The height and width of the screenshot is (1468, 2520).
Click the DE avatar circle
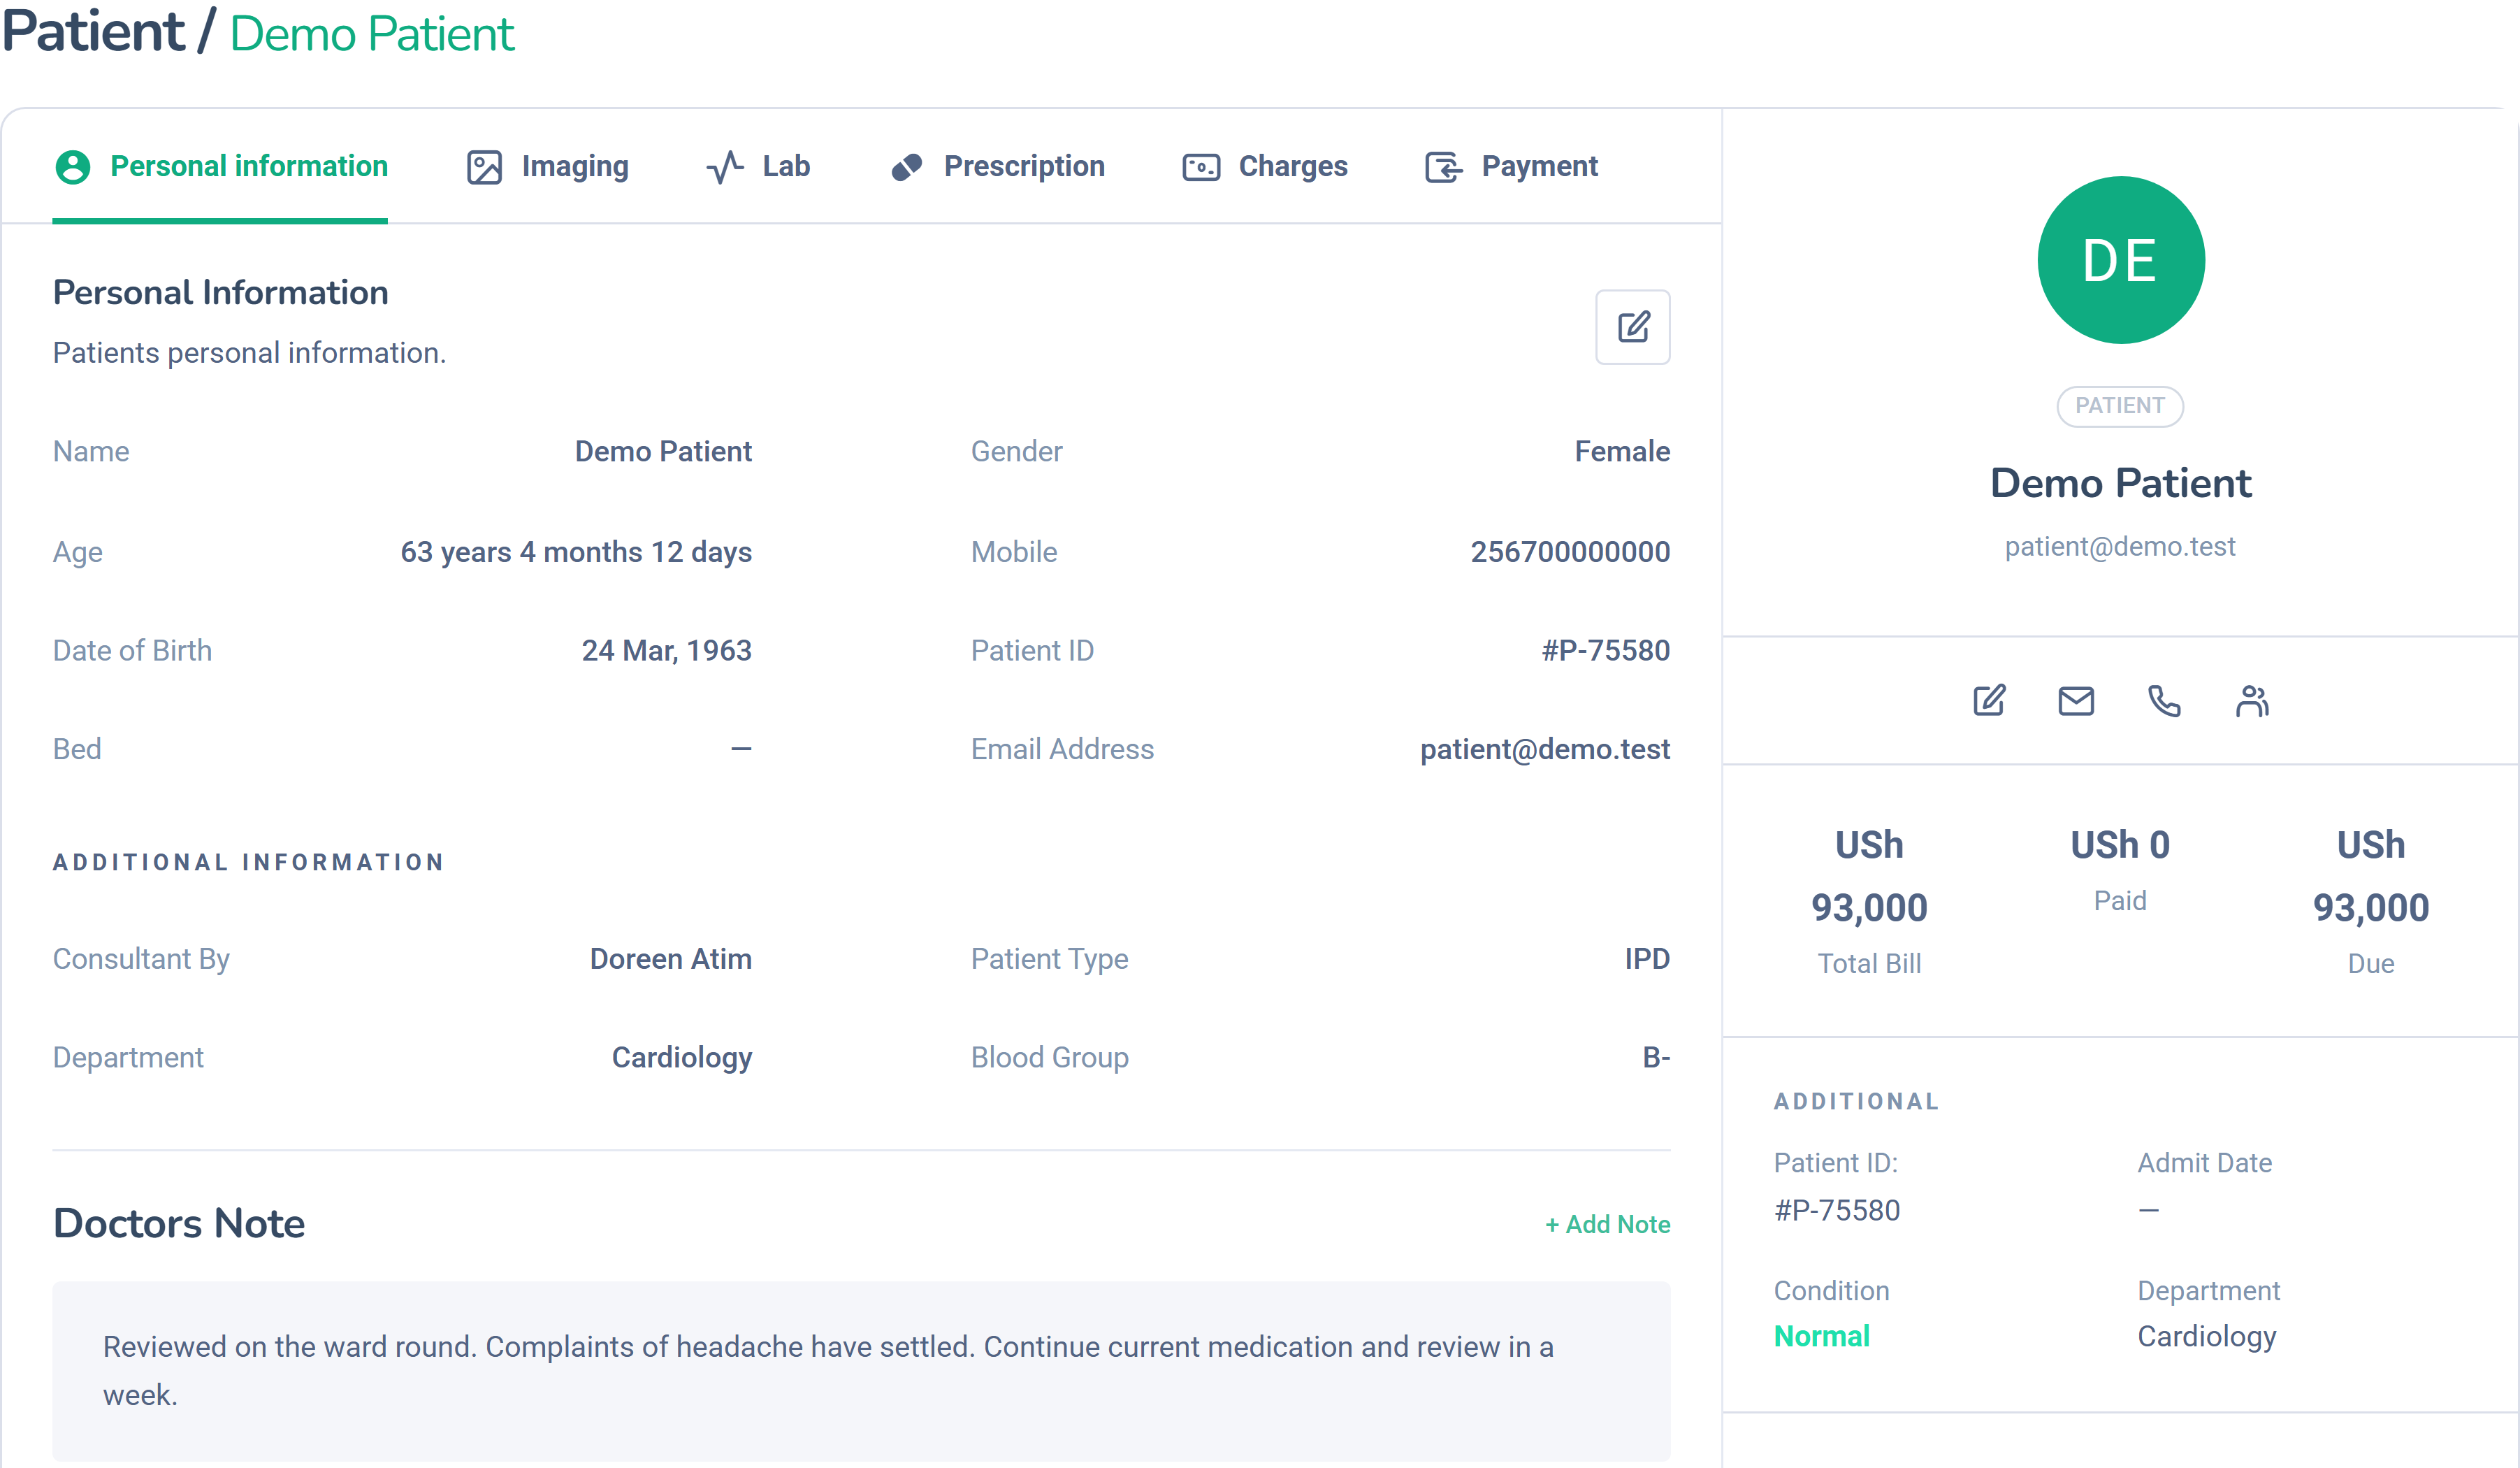(x=2120, y=260)
